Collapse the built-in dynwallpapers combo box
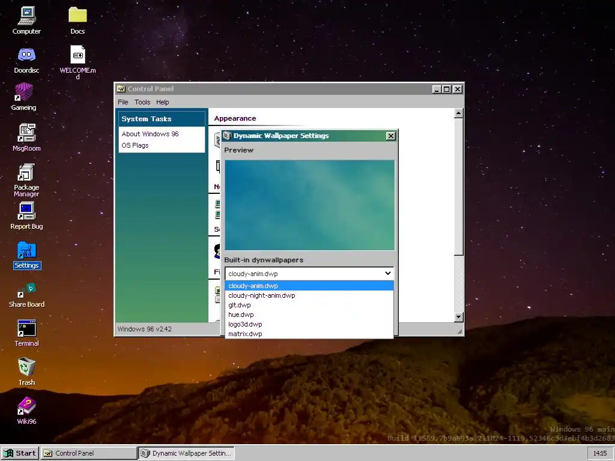The height and width of the screenshot is (461, 615). pos(309,274)
